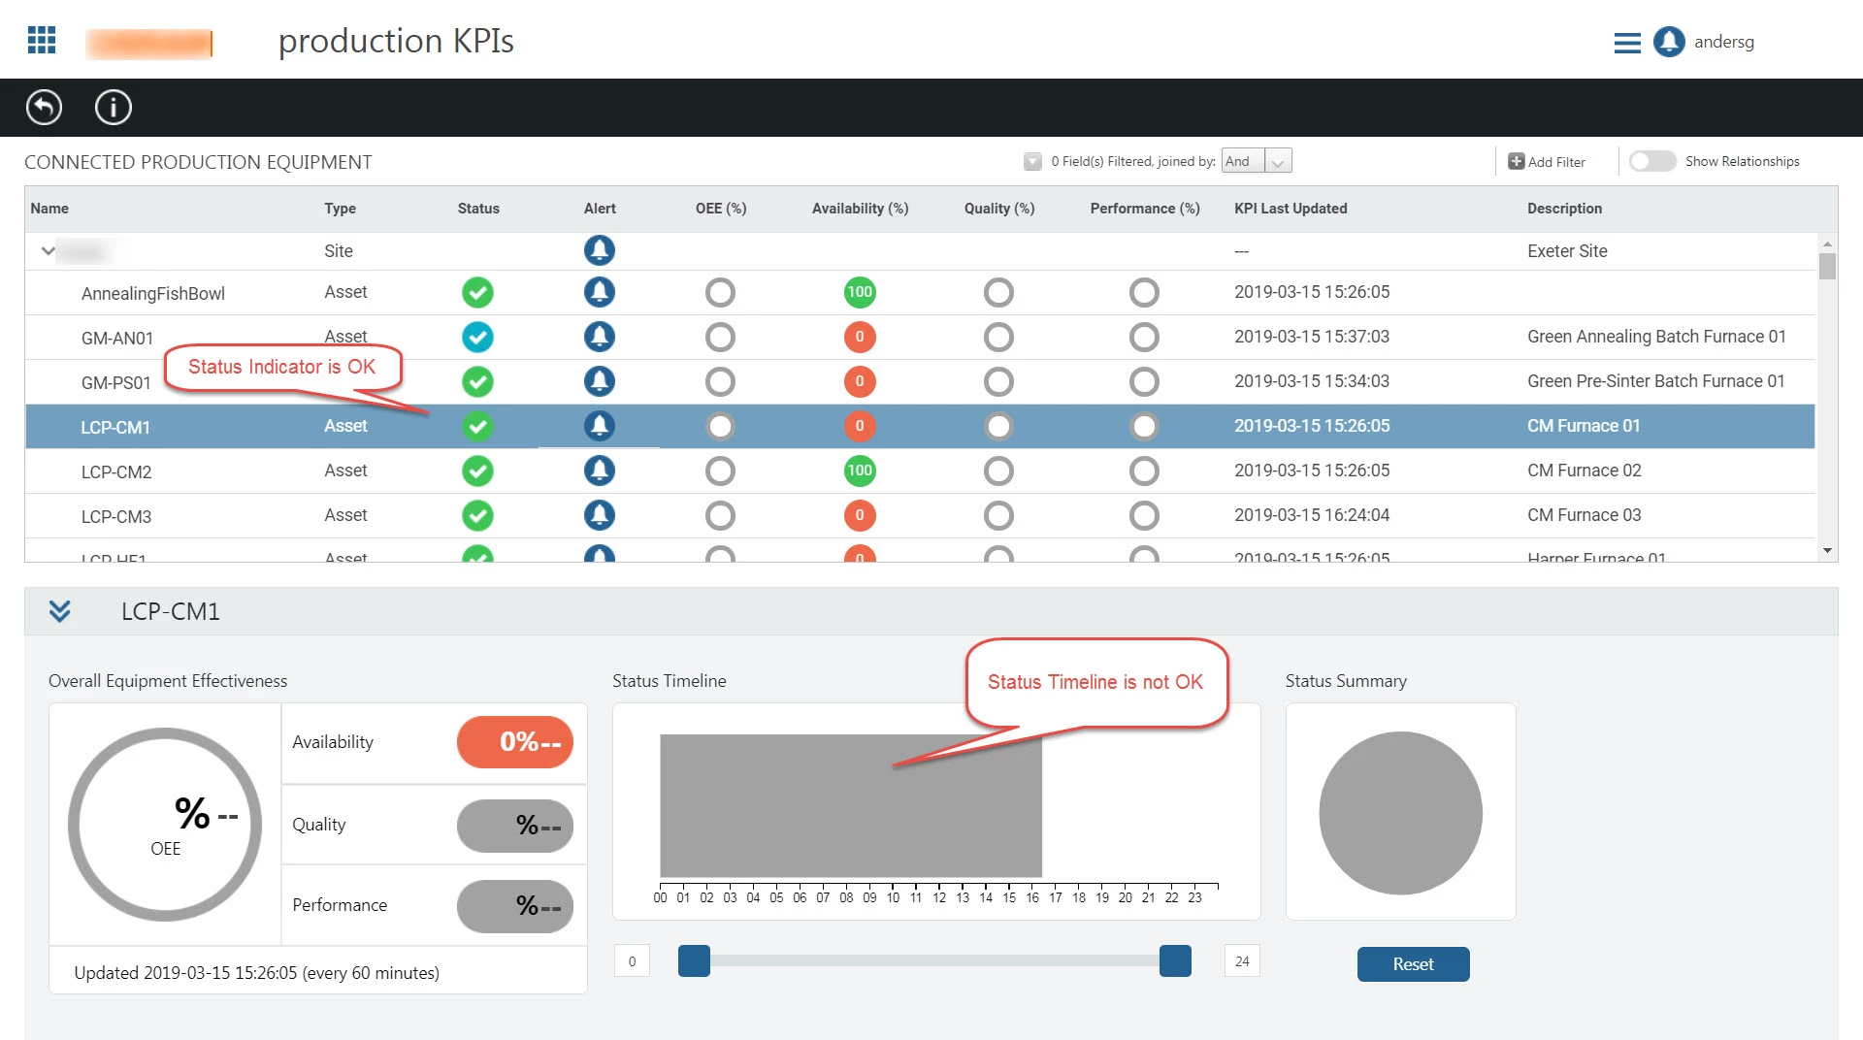This screenshot has width=1863, height=1040.
Task: Sort by the Status column header
Action: tap(478, 209)
